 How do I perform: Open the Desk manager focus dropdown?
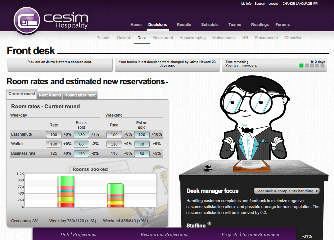click(286, 191)
